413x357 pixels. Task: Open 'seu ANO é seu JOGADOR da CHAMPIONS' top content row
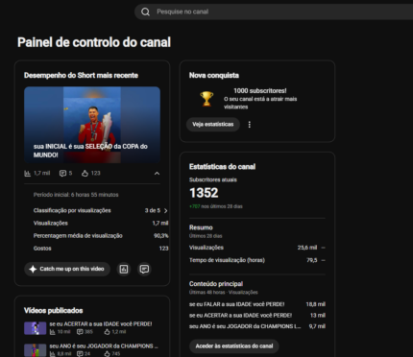(x=257, y=326)
